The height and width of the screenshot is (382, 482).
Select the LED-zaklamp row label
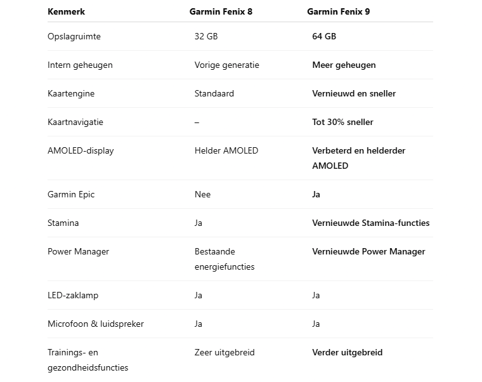click(73, 295)
